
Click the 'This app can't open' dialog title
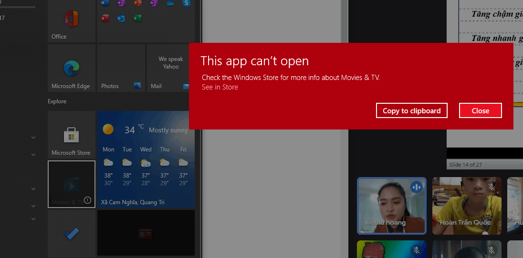(x=254, y=61)
